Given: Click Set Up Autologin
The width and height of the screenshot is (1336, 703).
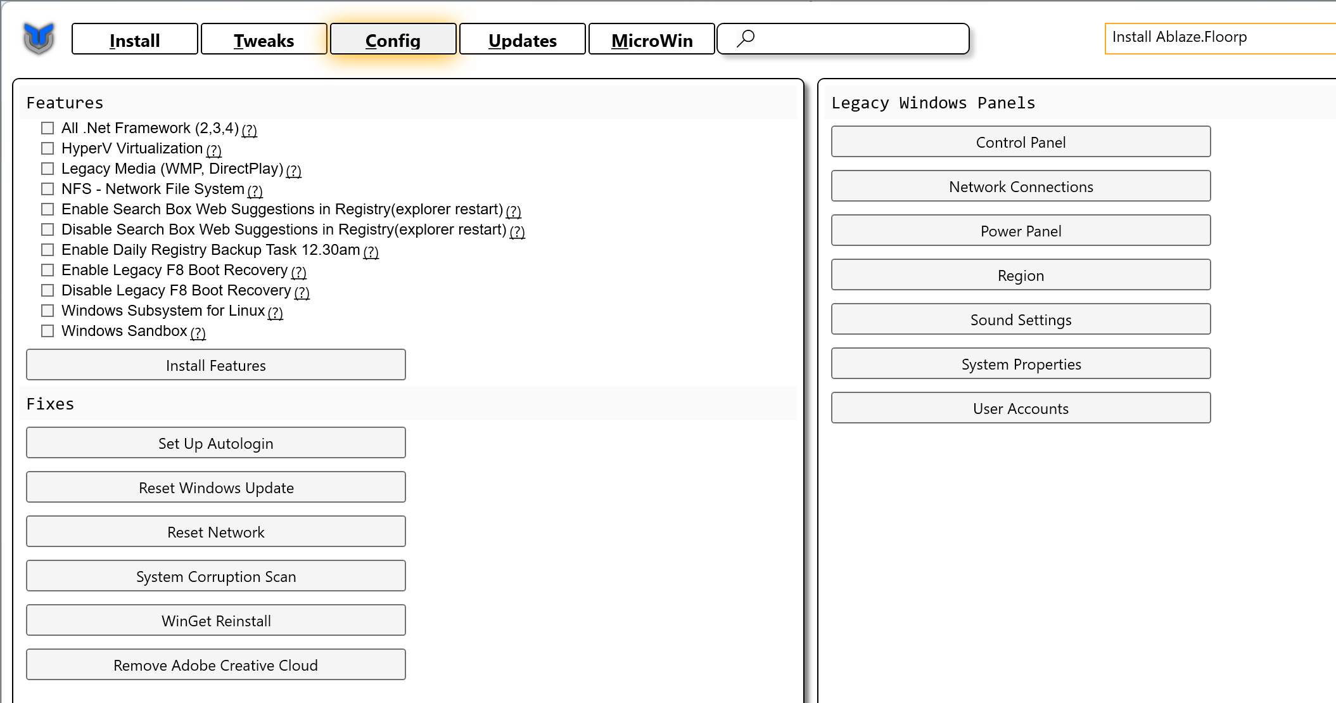Looking at the screenshot, I should [x=215, y=442].
